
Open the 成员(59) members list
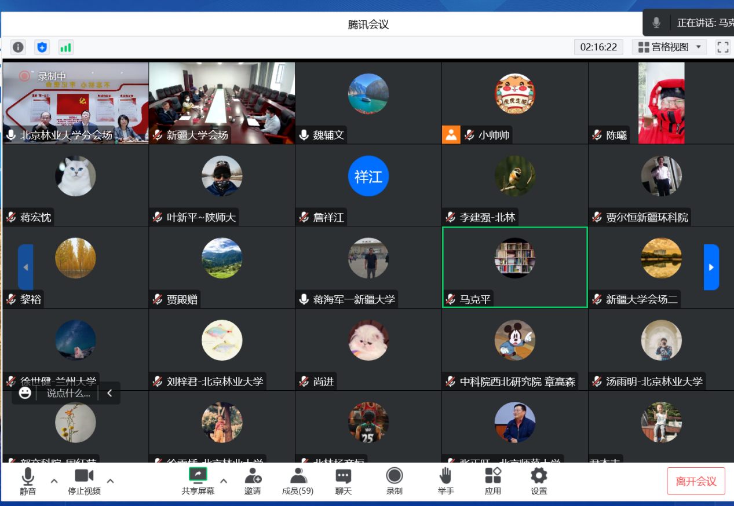click(x=298, y=481)
